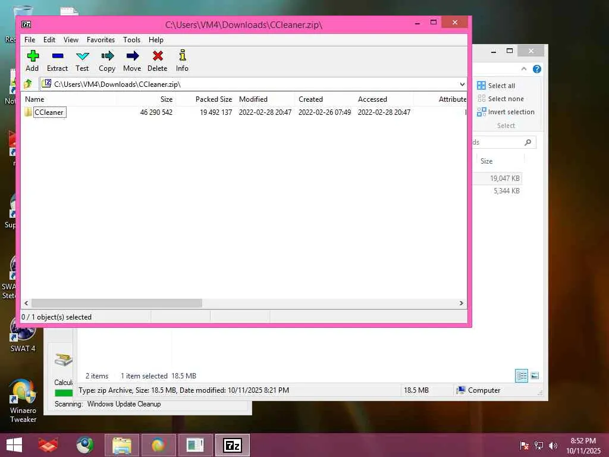Viewport: 609px width, 457px height.
Task: Click the green cleanup progress bar
Action: [64, 393]
